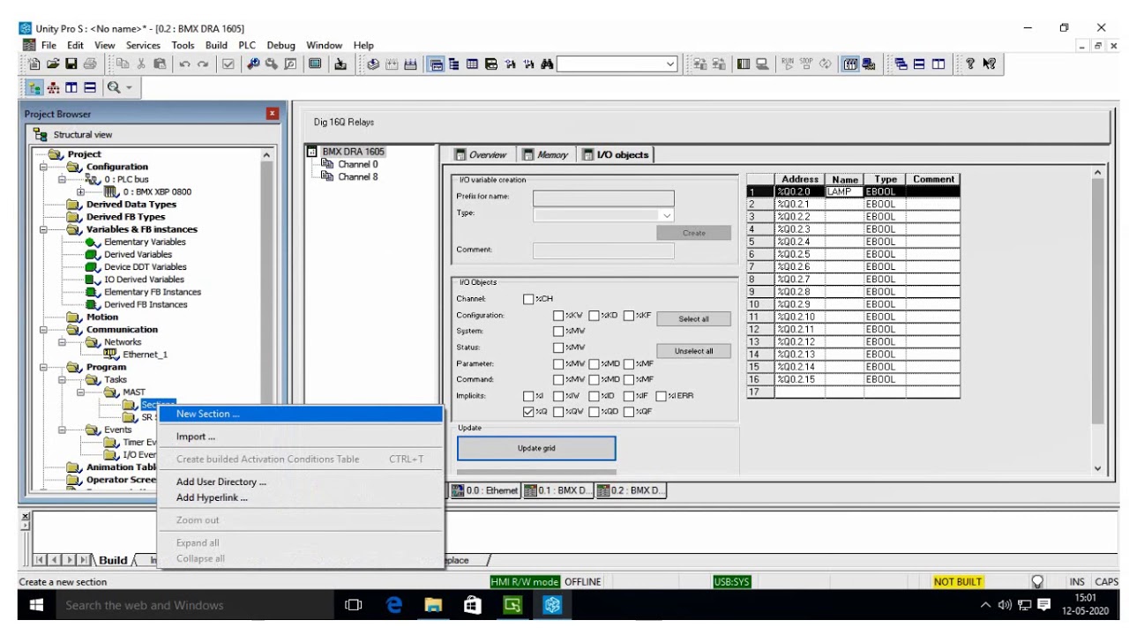Open the zoom icon's dropdown arrow
1129x635 pixels.
click(x=129, y=88)
